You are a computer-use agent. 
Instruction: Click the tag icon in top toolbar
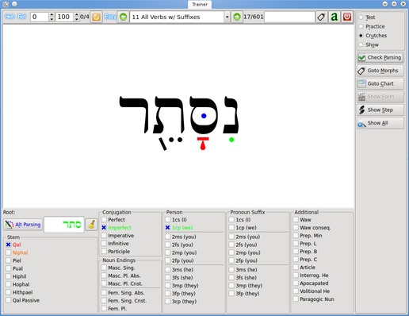[321, 17]
